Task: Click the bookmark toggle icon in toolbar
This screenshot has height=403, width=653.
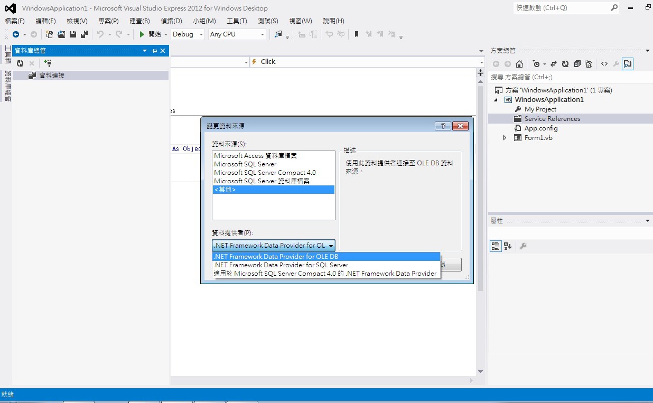Action: coord(357,34)
